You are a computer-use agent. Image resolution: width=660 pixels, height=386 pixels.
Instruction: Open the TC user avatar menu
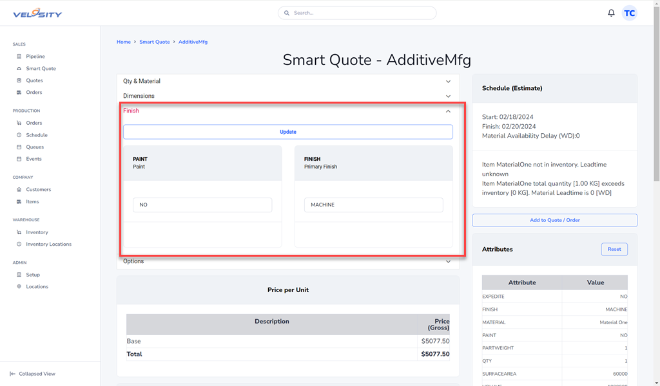pos(629,13)
